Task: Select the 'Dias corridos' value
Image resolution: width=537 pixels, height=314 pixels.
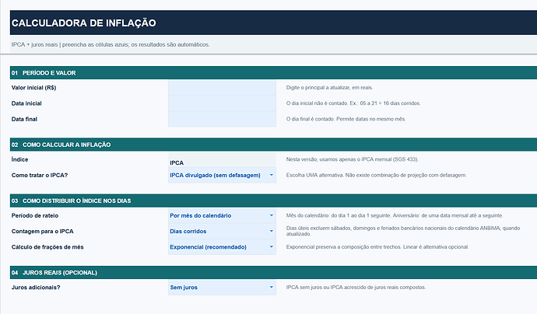Action: pos(188,231)
